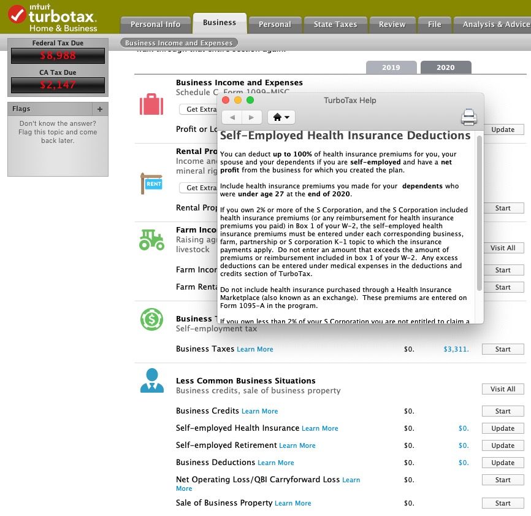This screenshot has height=516, width=531.
Task: Click the blue businessman Less Common icon
Action: [152, 380]
